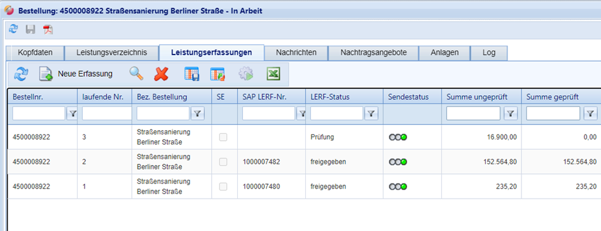Open search with the magnifying glass icon
601x231 pixels.
[x=135, y=74]
